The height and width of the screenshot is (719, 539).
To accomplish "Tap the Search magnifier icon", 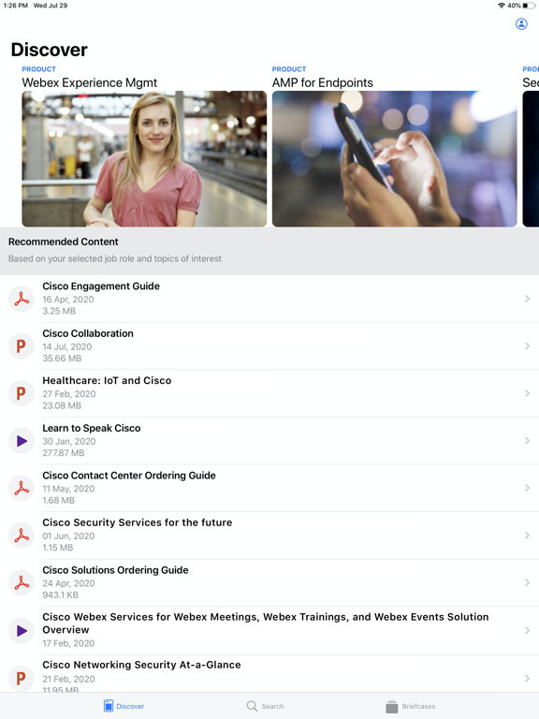I will tap(252, 706).
